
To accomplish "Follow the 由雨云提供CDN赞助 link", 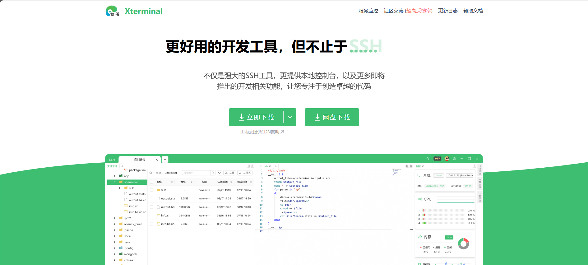I will pyautogui.click(x=260, y=132).
